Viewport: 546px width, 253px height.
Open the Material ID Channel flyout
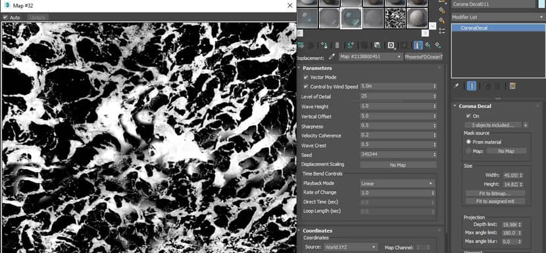pos(391,45)
